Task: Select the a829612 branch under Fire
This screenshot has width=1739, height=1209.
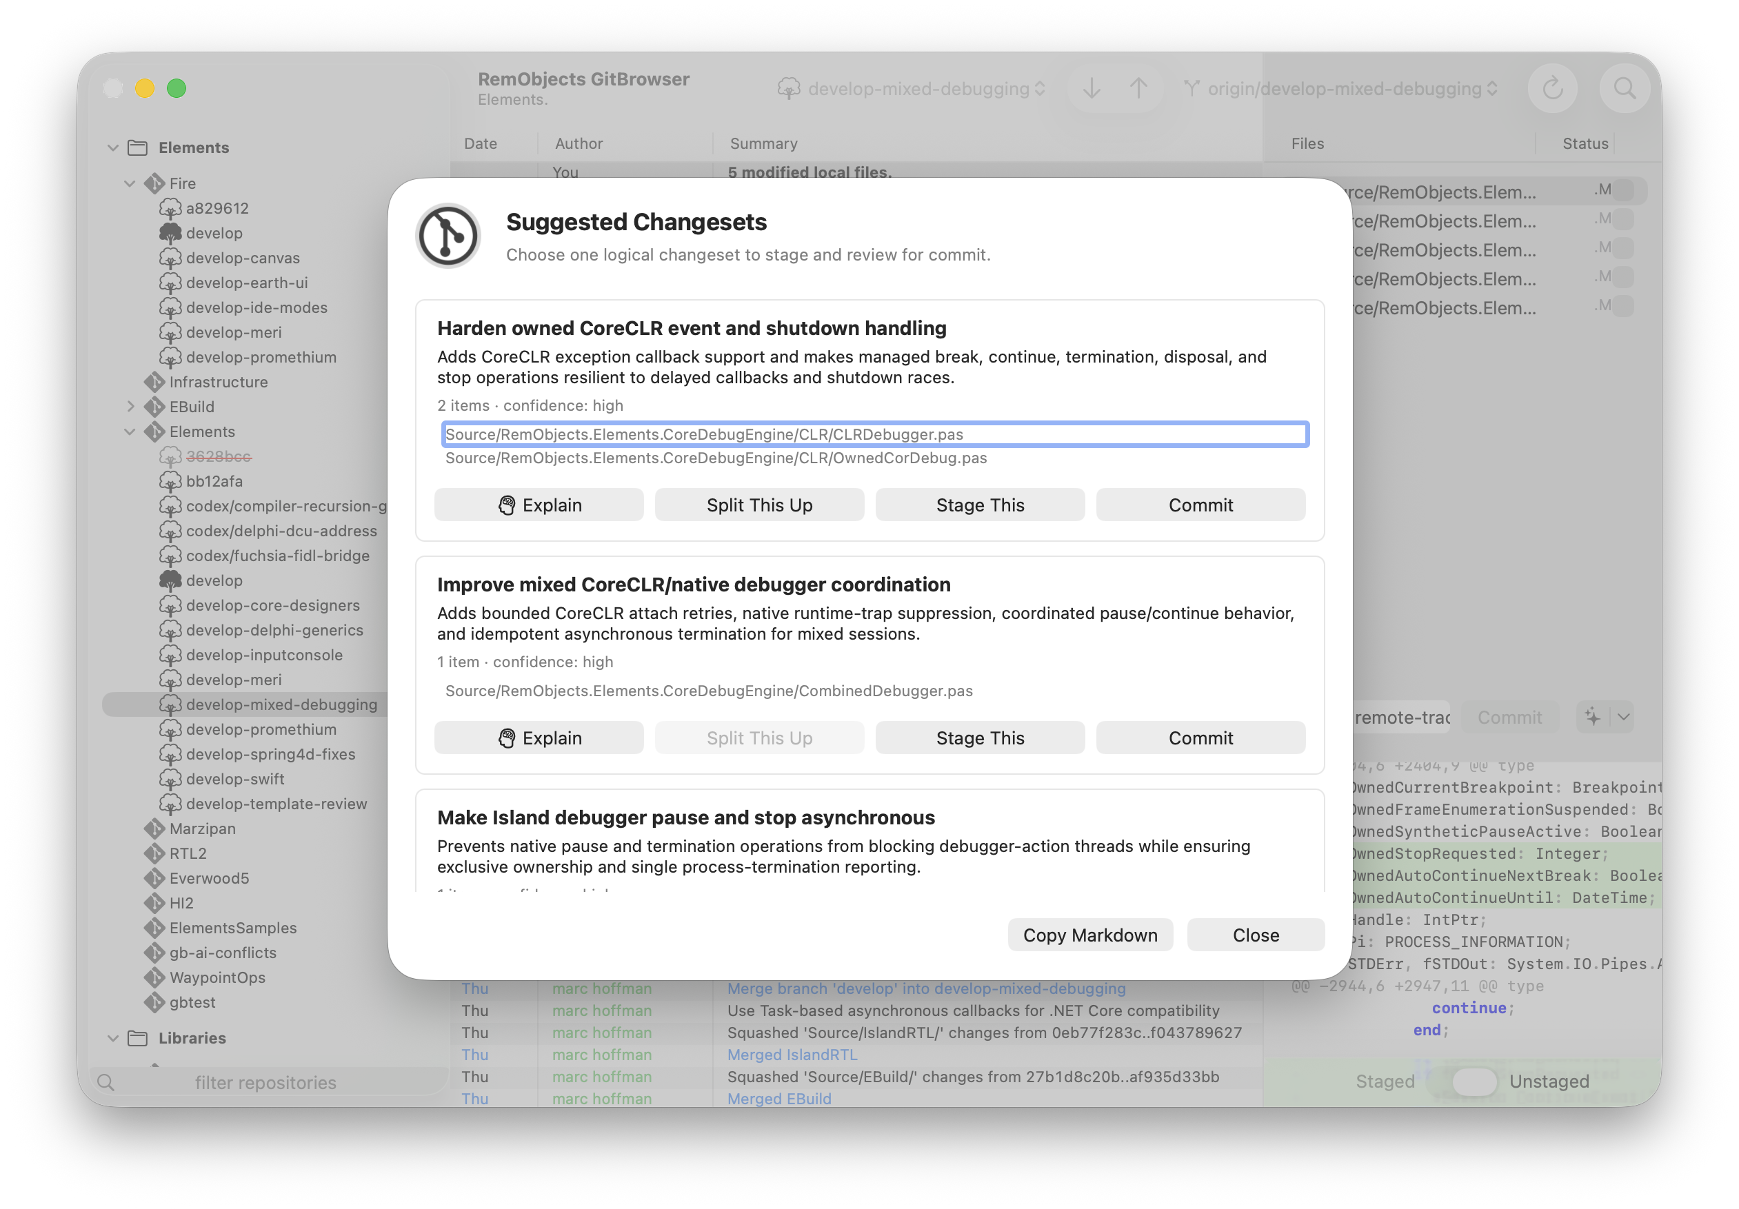Action: 217,208
